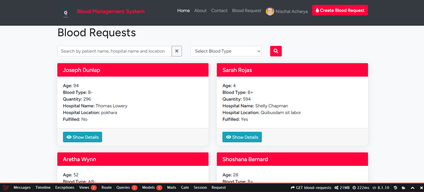Open the Gate debugbar tab
The width and height of the screenshot is (424, 192).
[185, 188]
